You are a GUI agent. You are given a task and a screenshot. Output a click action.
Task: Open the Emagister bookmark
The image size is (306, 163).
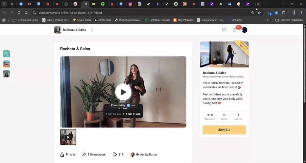[x=235, y=20]
